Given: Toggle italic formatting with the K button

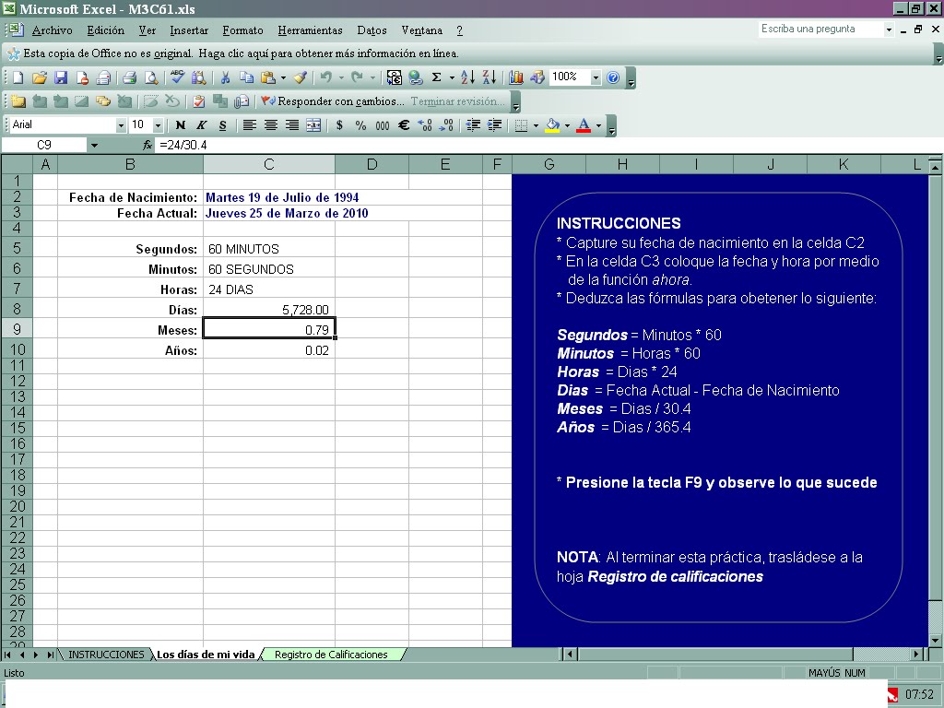Looking at the screenshot, I should point(200,125).
